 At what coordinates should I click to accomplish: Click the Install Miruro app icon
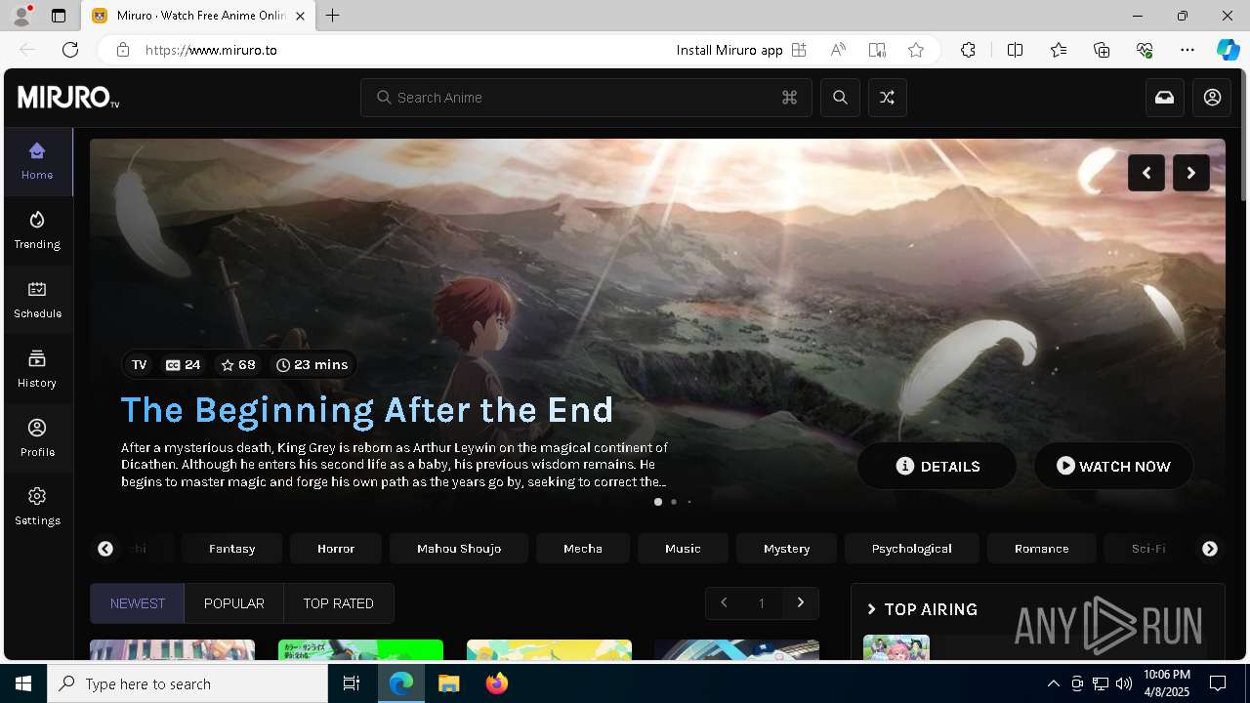click(x=799, y=50)
